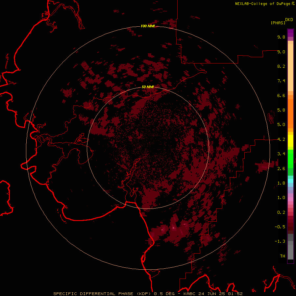Click the 9.8 value on the color scale
296x296 pixels.
(x=281, y=37)
